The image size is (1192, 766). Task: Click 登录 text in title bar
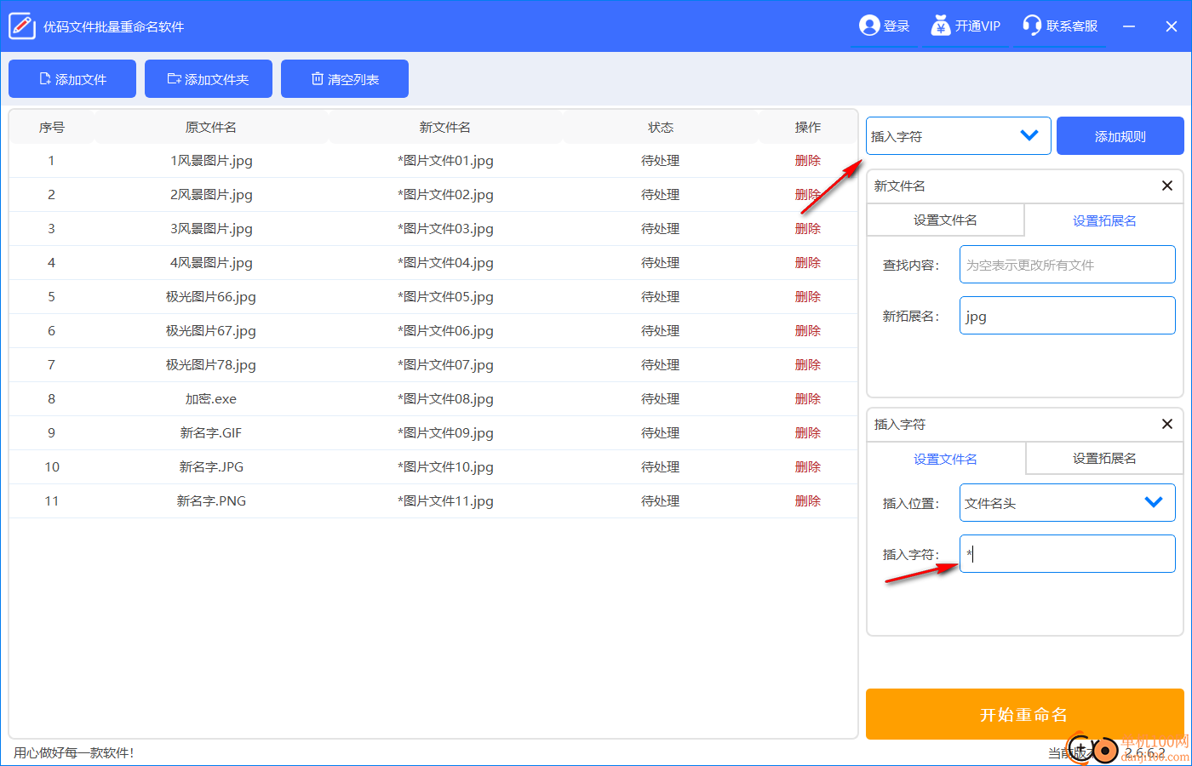[897, 26]
